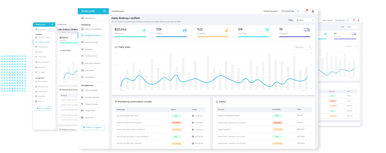Click the 3DSELLERS logo in the front window
The width and height of the screenshot is (386, 153).
pos(88,11)
